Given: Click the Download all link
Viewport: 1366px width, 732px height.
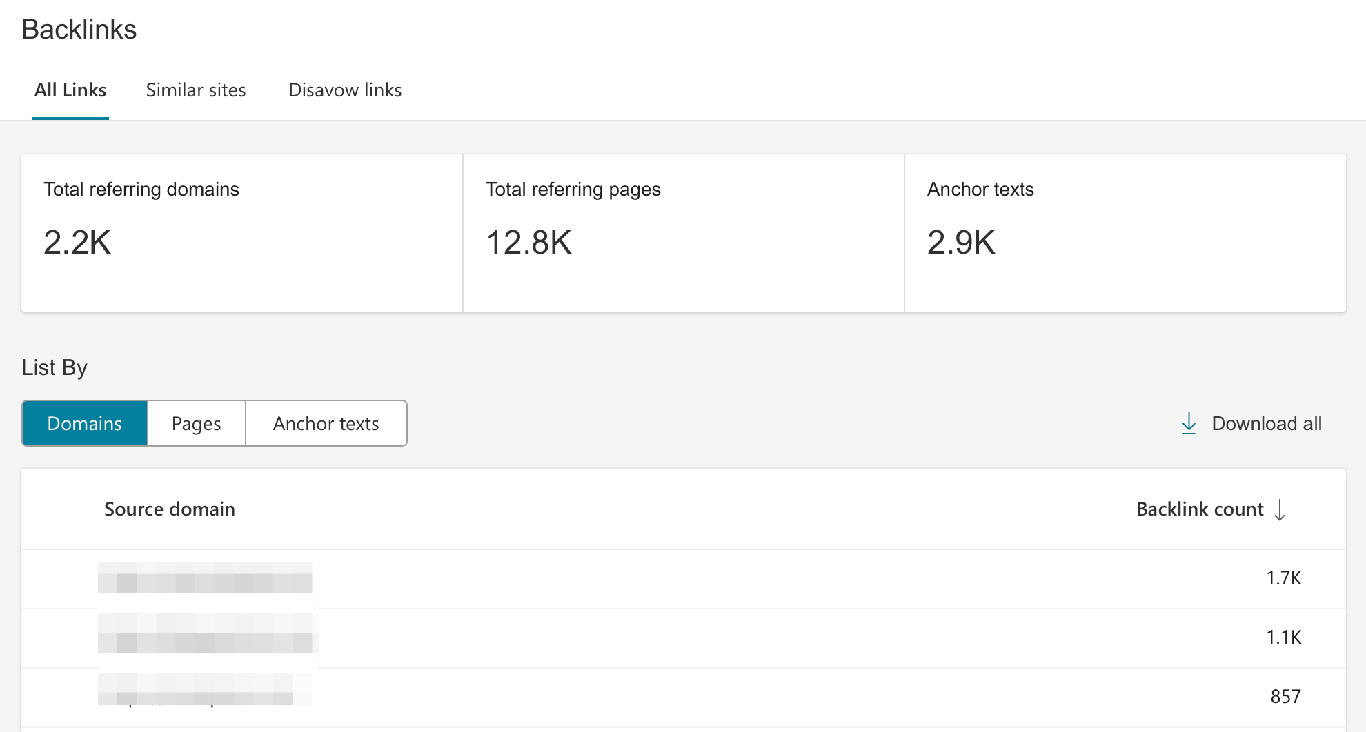Looking at the screenshot, I should pyautogui.click(x=1266, y=423).
